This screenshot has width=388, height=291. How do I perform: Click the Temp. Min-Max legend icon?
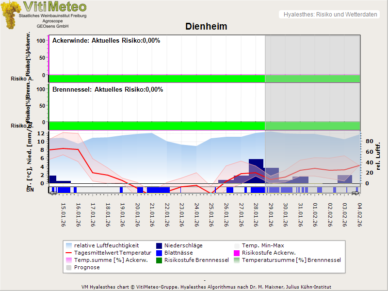238,245
